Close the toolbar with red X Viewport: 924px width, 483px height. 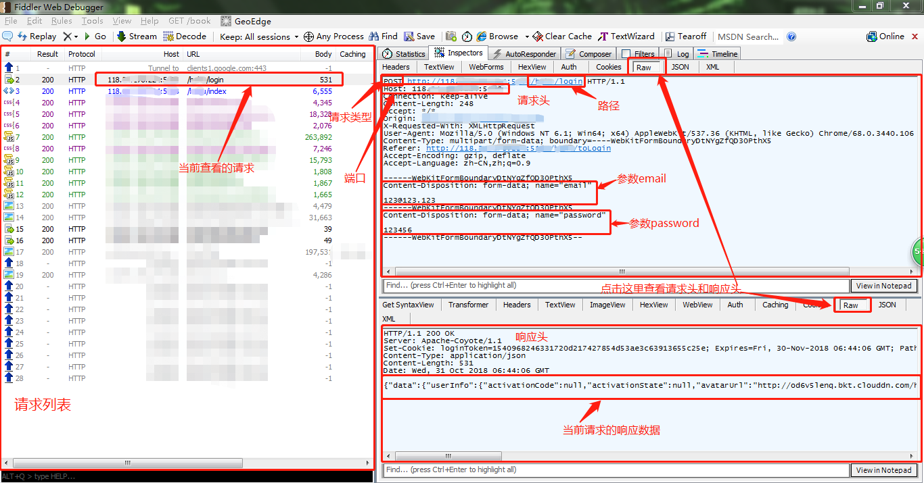(x=915, y=36)
